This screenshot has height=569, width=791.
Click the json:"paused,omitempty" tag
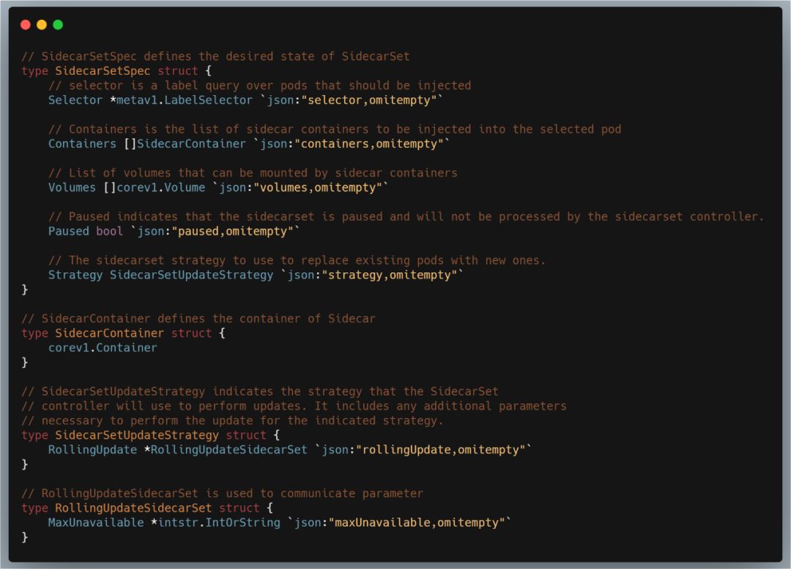[x=215, y=232]
